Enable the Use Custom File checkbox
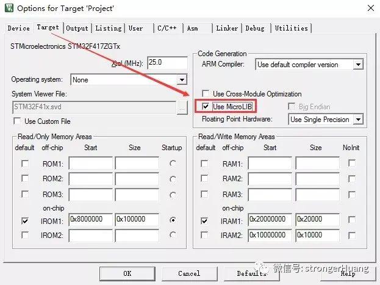Image resolution: width=380 pixels, height=285 pixels. (17, 121)
